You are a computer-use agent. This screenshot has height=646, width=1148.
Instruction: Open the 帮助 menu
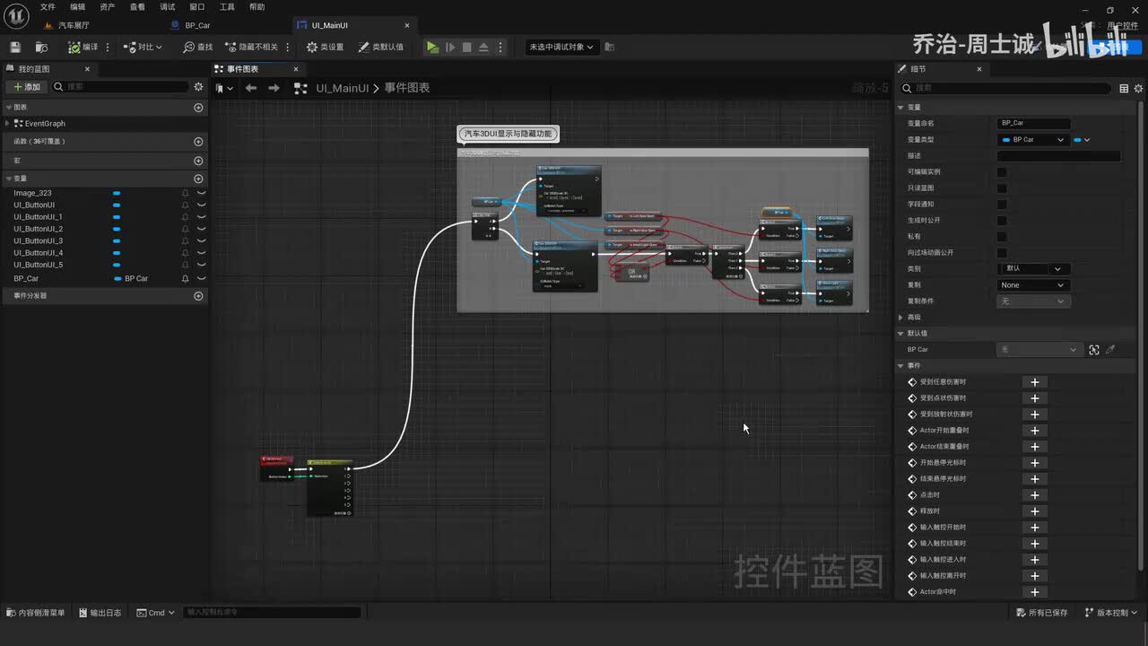click(x=257, y=7)
